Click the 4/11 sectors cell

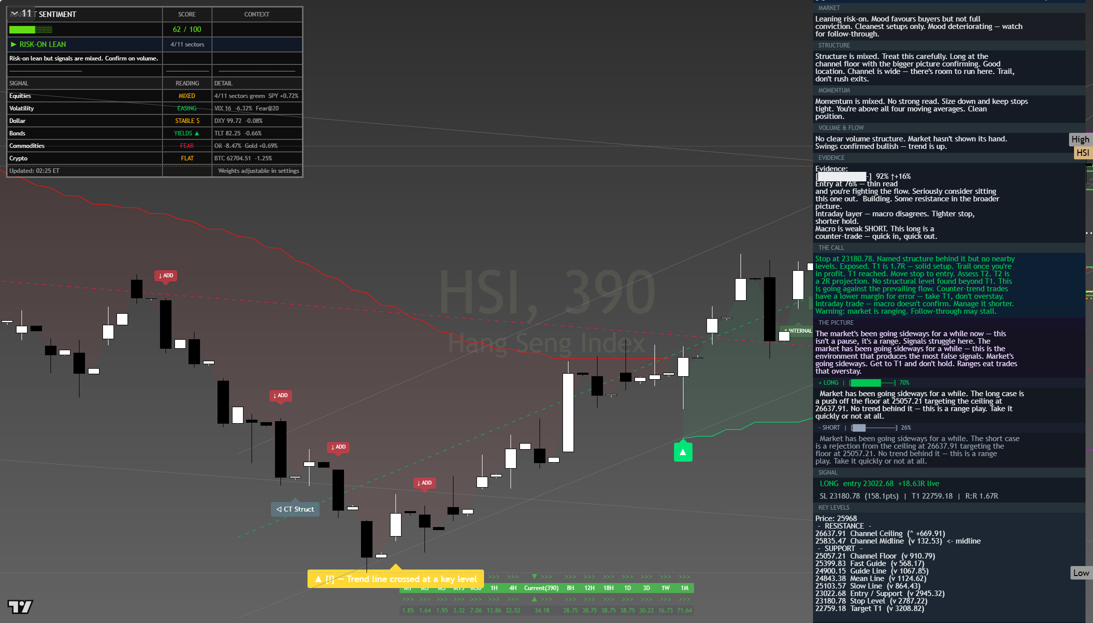(x=187, y=44)
